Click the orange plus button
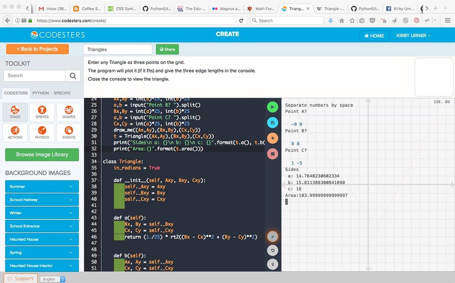This screenshot has height=283, width=455. tap(272, 138)
